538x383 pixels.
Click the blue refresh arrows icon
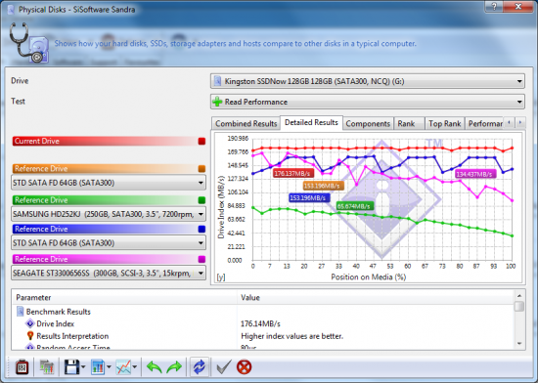(199, 367)
